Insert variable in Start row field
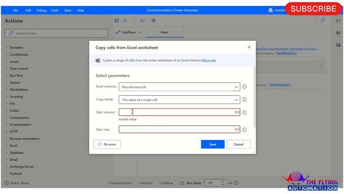 (237, 129)
